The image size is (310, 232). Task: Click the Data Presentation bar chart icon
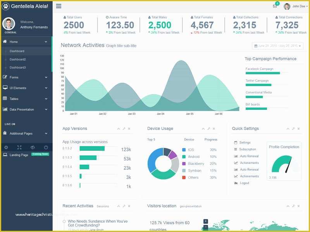(x=5, y=109)
